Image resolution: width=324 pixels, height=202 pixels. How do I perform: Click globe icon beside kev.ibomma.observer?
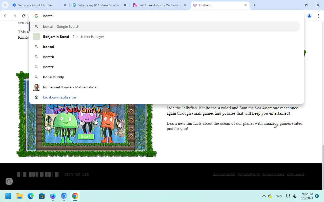pyautogui.click(x=36, y=97)
